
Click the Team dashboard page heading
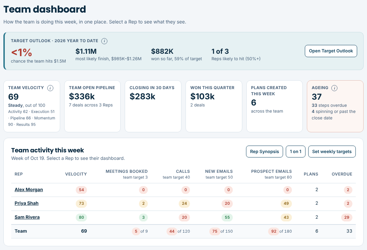(45, 10)
